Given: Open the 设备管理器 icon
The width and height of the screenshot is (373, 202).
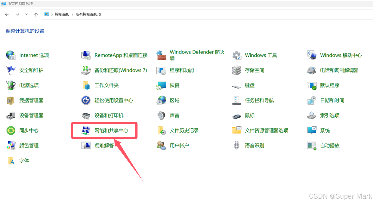Looking at the screenshot, I should pyautogui.click(x=11, y=115).
